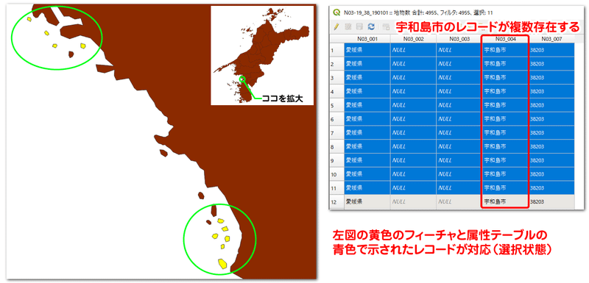Screen dimensions: 589x283
Task: Click the QGIS logo in title bar
Action: click(x=336, y=12)
